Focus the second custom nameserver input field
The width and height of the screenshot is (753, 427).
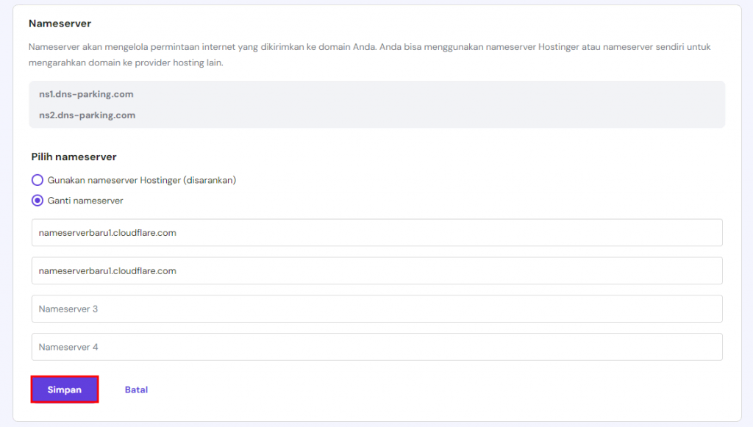(x=376, y=270)
